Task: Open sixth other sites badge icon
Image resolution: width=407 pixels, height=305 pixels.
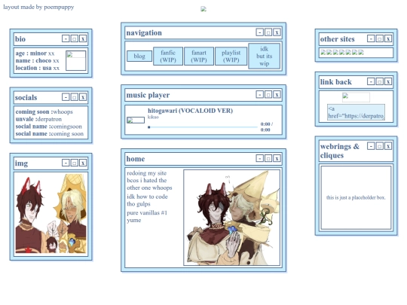Action: (x=354, y=53)
